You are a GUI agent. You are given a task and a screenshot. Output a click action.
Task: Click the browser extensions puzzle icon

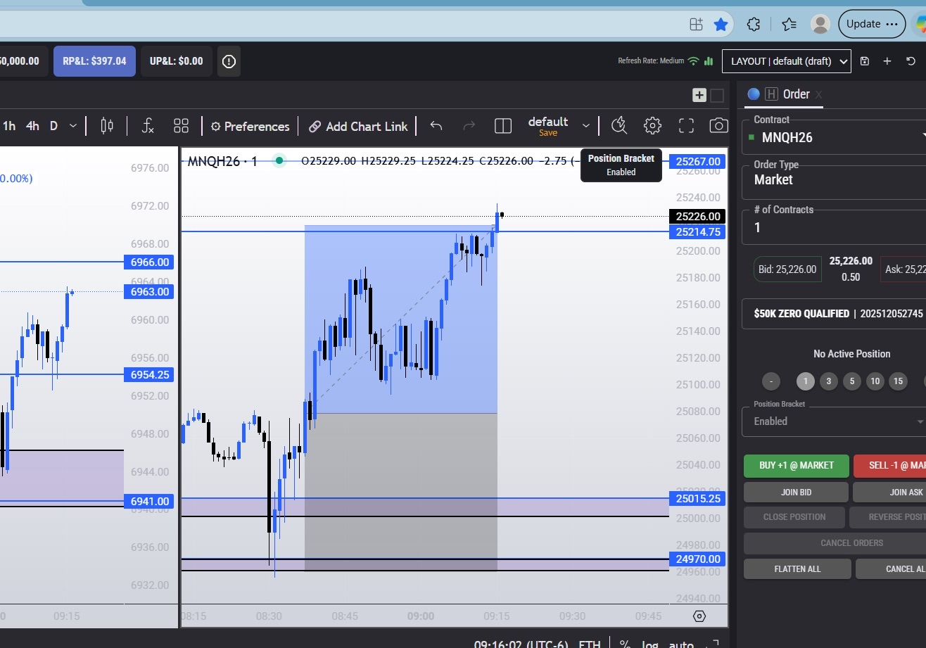(x=754, y=24)
